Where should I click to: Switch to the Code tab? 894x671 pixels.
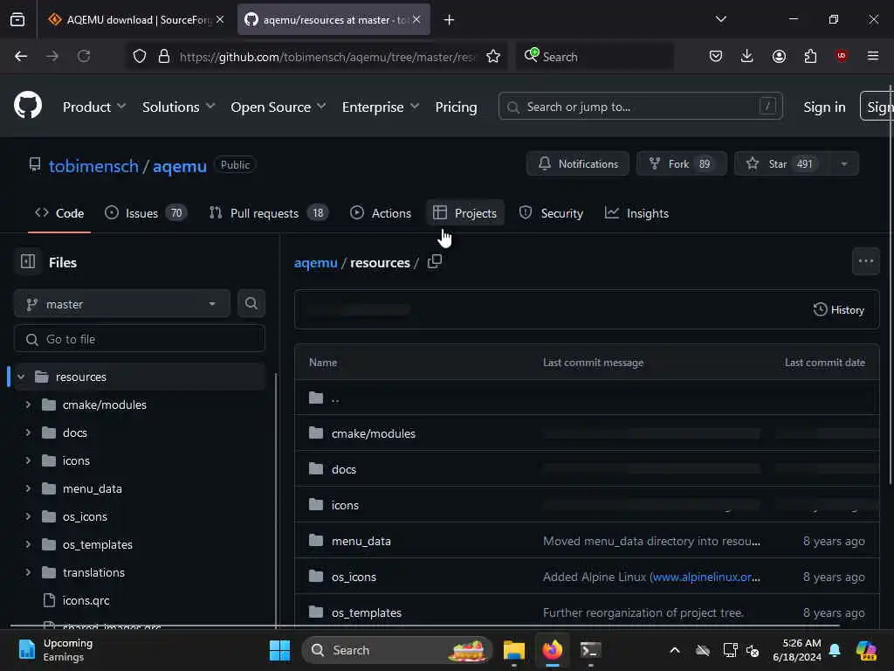(59, 213)
